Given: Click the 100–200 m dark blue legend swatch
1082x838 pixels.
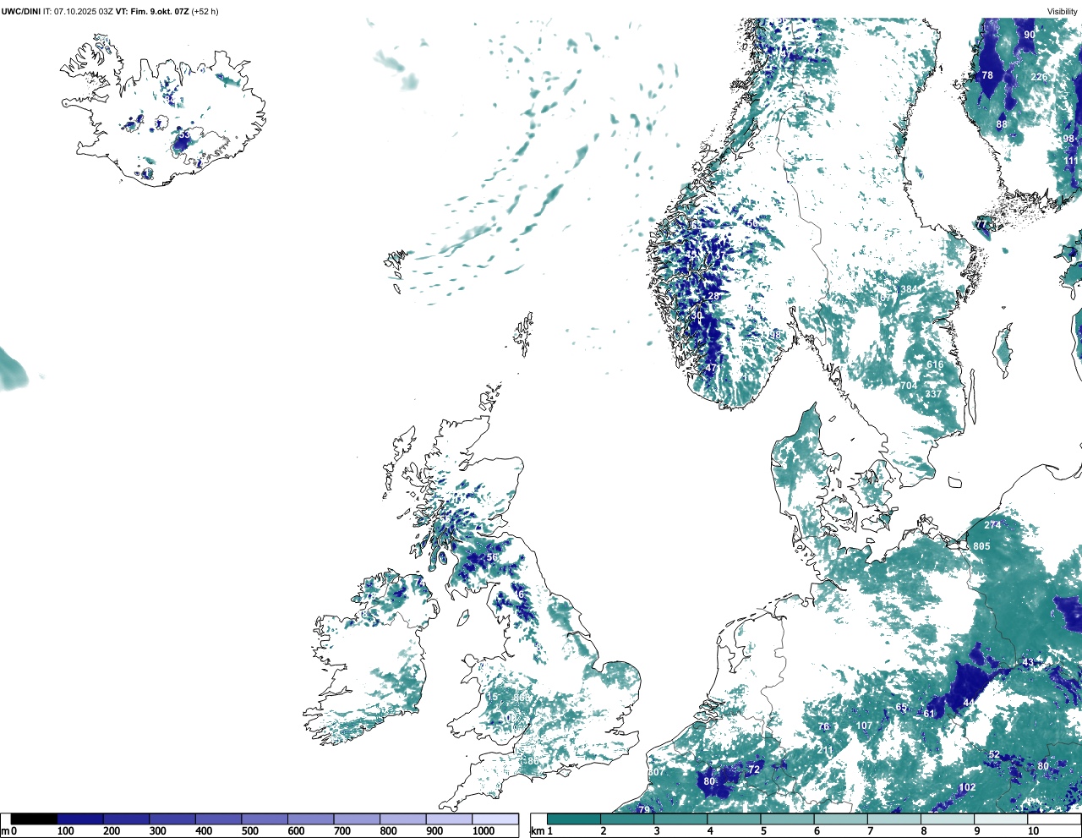Looking at the screenshot, I should (x=80, y=819).
